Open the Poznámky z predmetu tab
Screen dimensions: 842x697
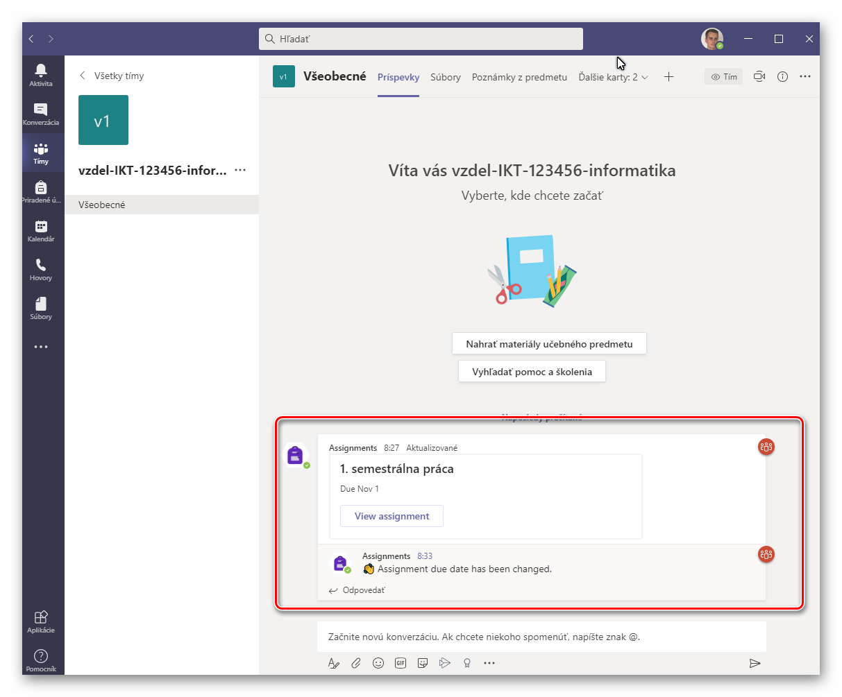[x=519, y=77]
